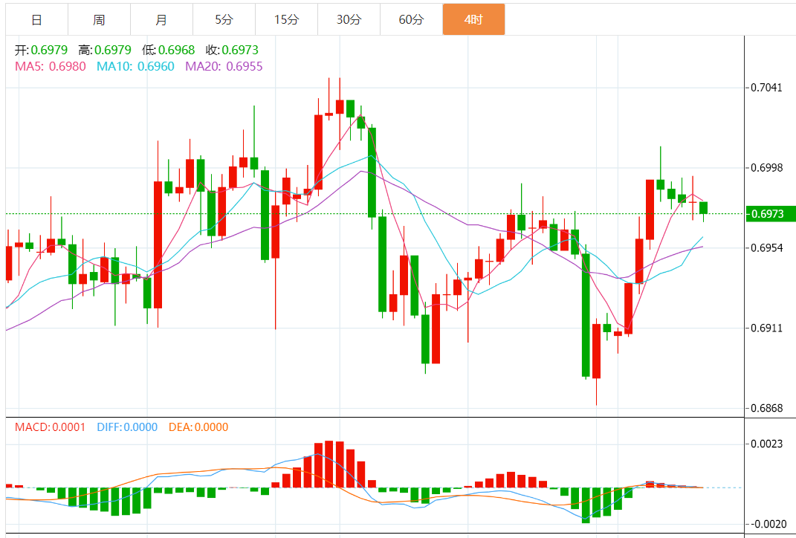Click the DEA:0.0000 indicator value
The image size is (796, 538).
pyautogui.click(x=198, y=427)
